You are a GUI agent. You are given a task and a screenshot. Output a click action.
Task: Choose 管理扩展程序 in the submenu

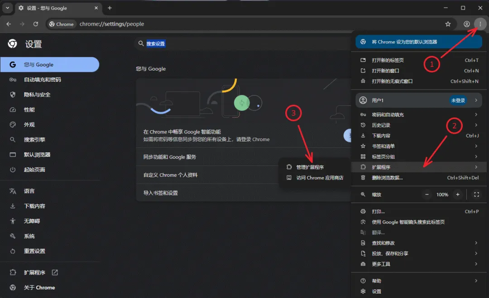pyautogui.click(x=314, y=167)
